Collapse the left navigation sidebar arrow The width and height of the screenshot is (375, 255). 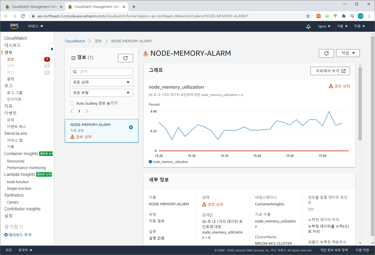[x=52, y=49]
